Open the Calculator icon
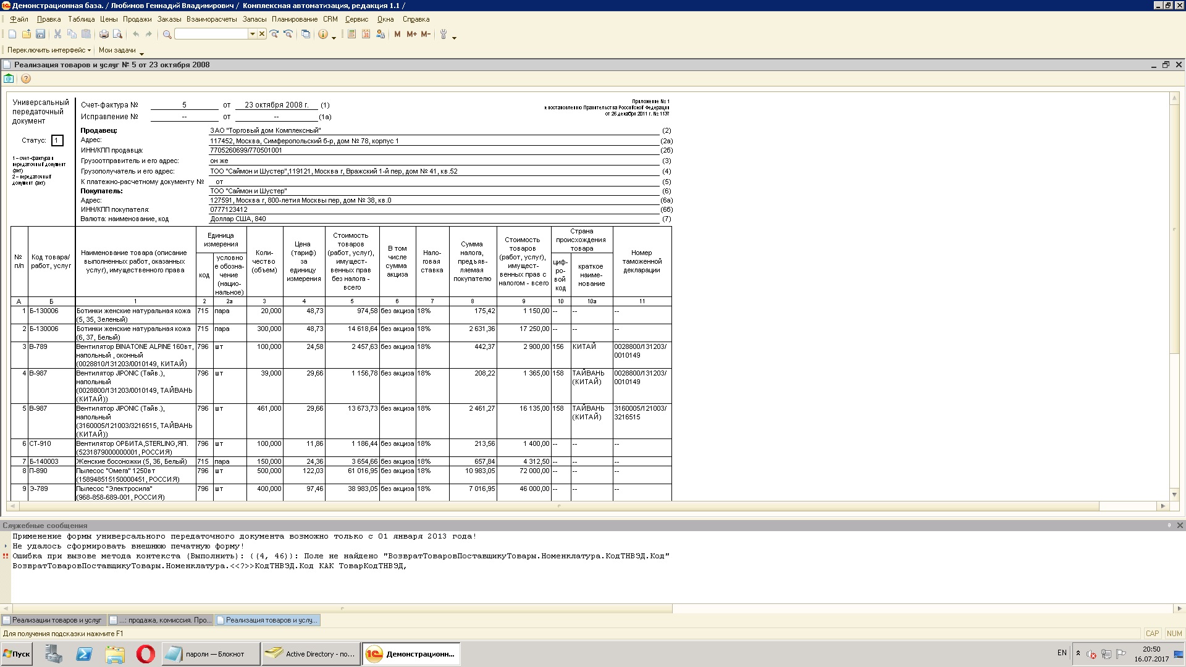 tap(352, 35)
